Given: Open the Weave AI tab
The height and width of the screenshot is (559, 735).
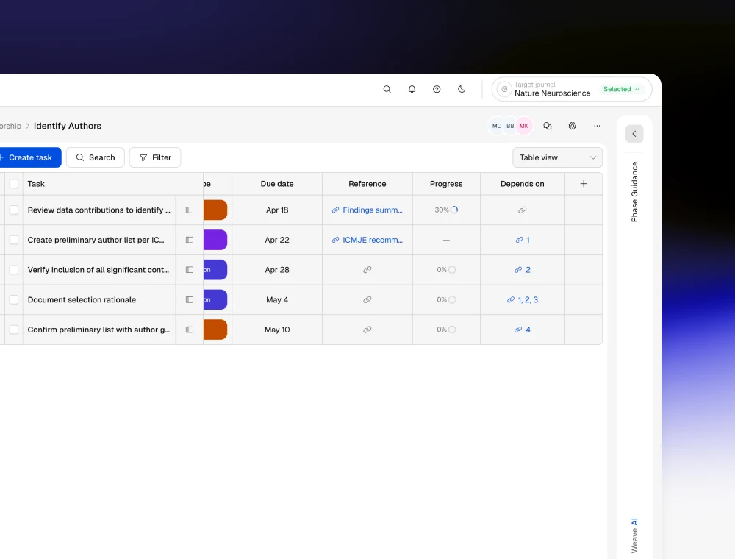Looking at the screenshot, I should click(634, 535).
